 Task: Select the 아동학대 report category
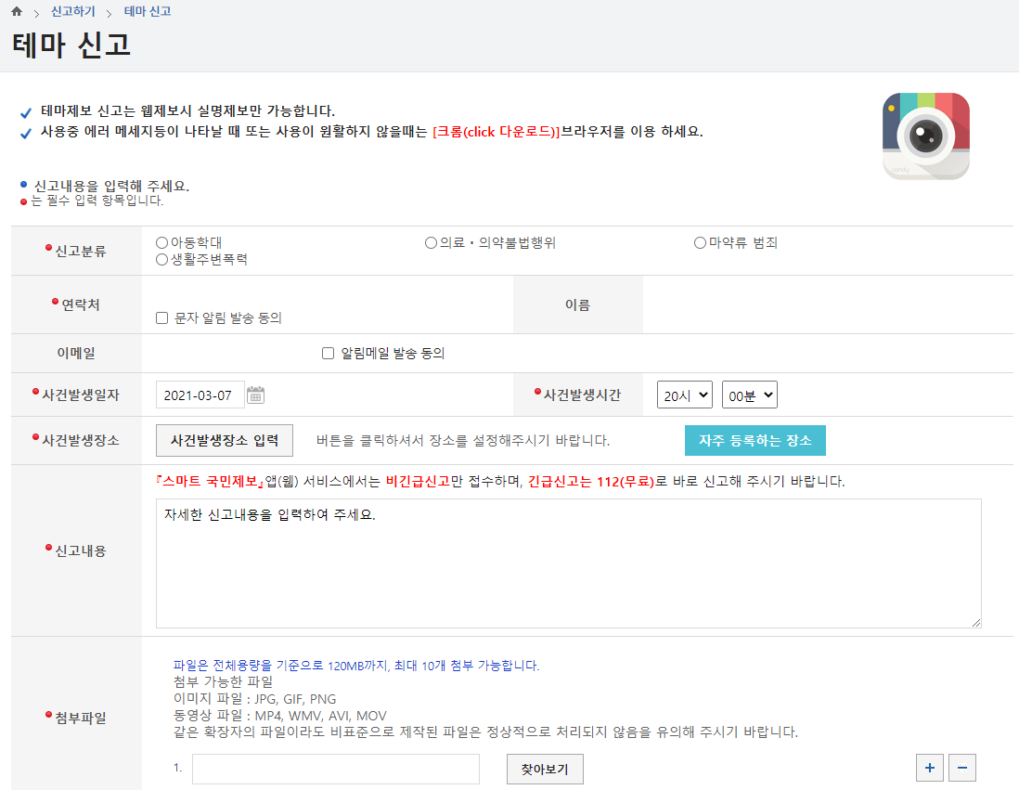[x=160, y=242]
